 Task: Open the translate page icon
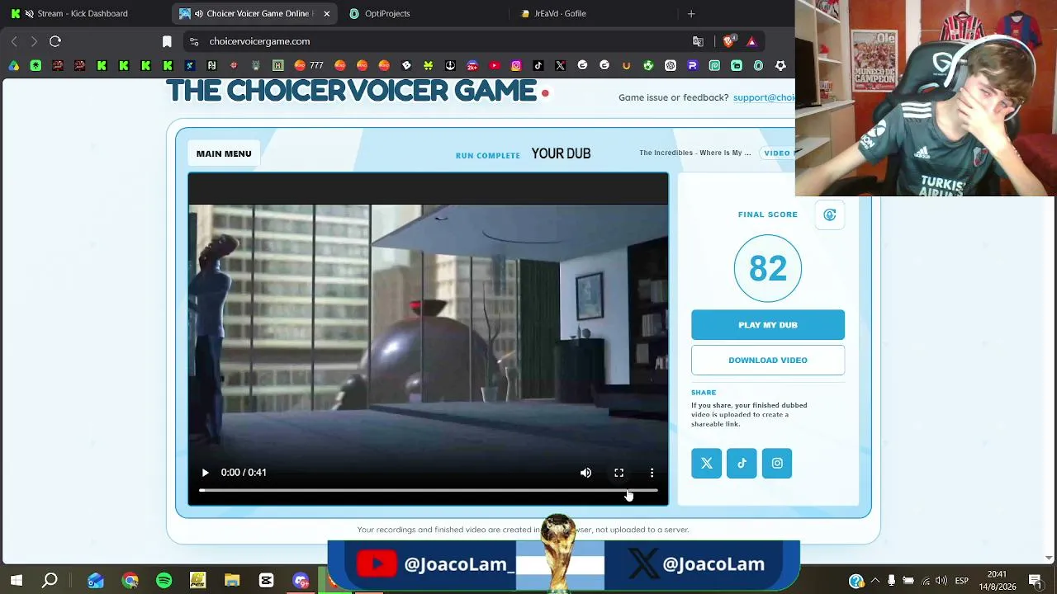click(x=699, y=41)
